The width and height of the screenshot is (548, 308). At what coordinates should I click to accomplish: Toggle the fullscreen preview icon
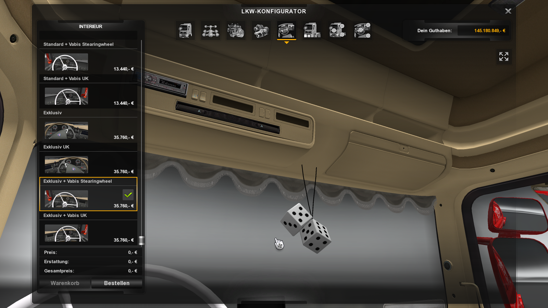tap(504, 56)
